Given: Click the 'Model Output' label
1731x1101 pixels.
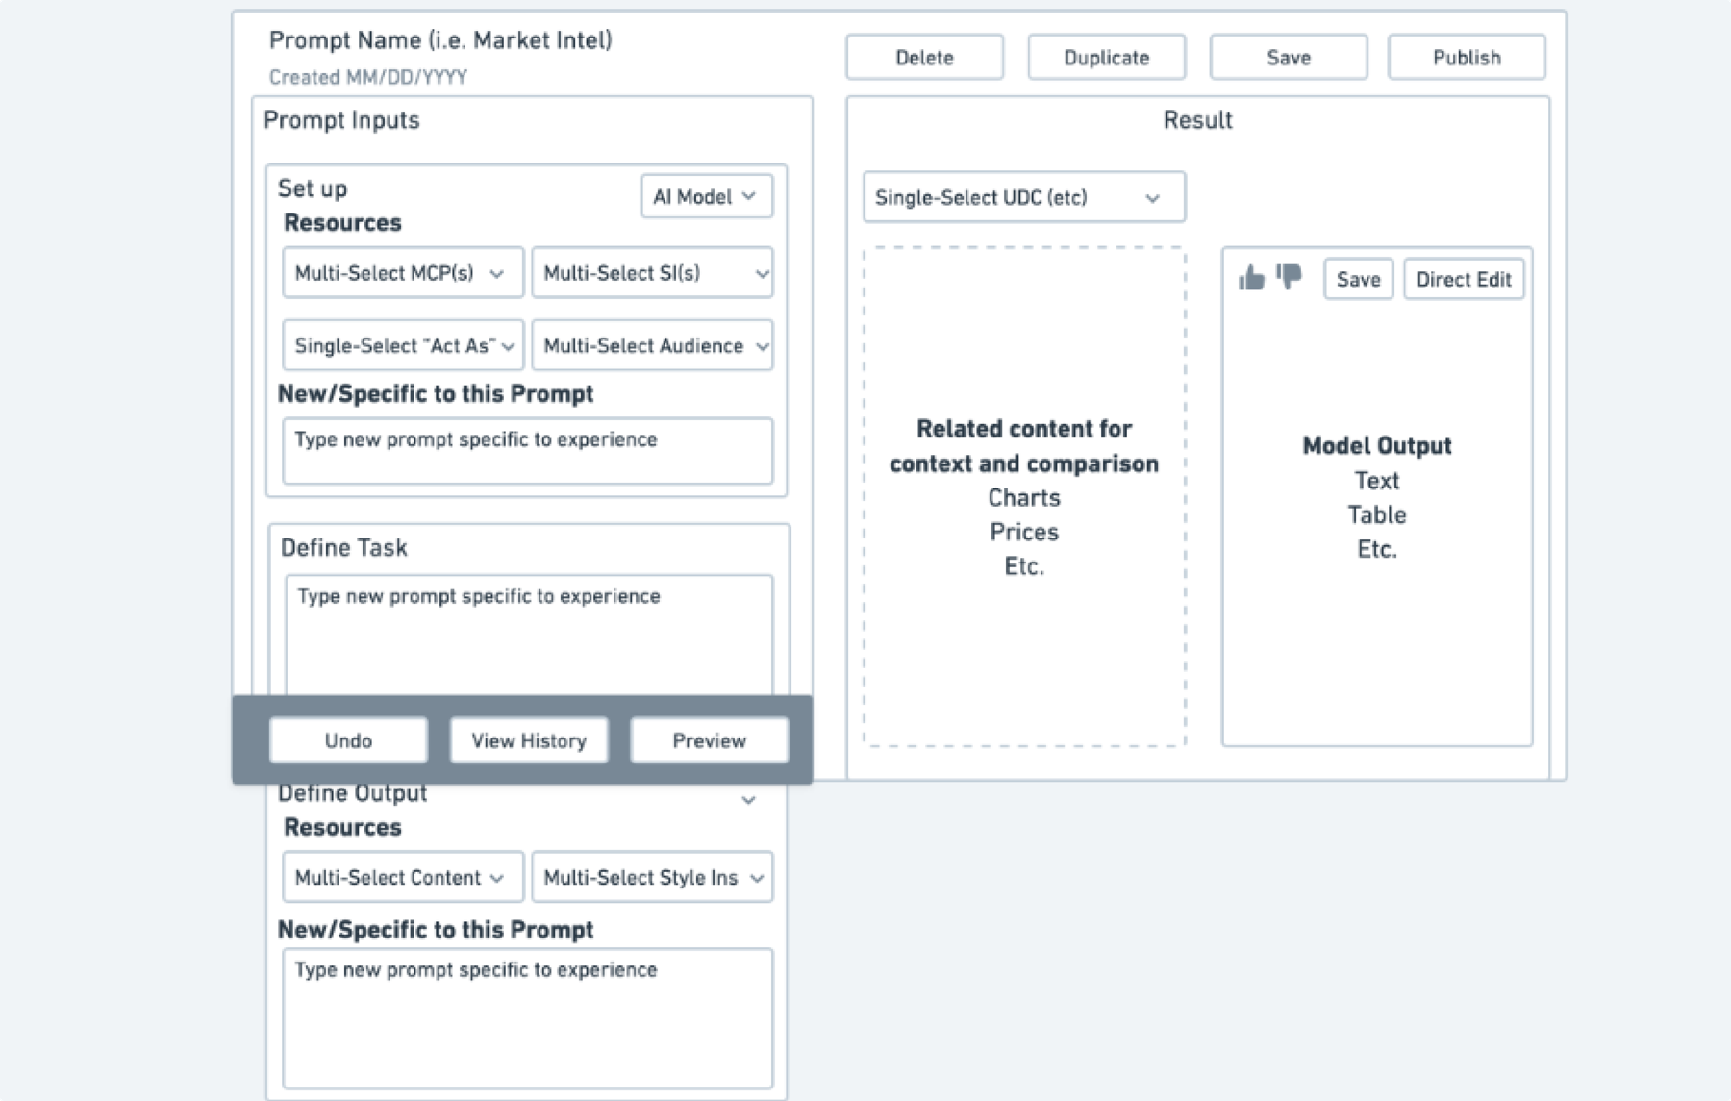Looking at the screenshot, I should (1377, 446).
